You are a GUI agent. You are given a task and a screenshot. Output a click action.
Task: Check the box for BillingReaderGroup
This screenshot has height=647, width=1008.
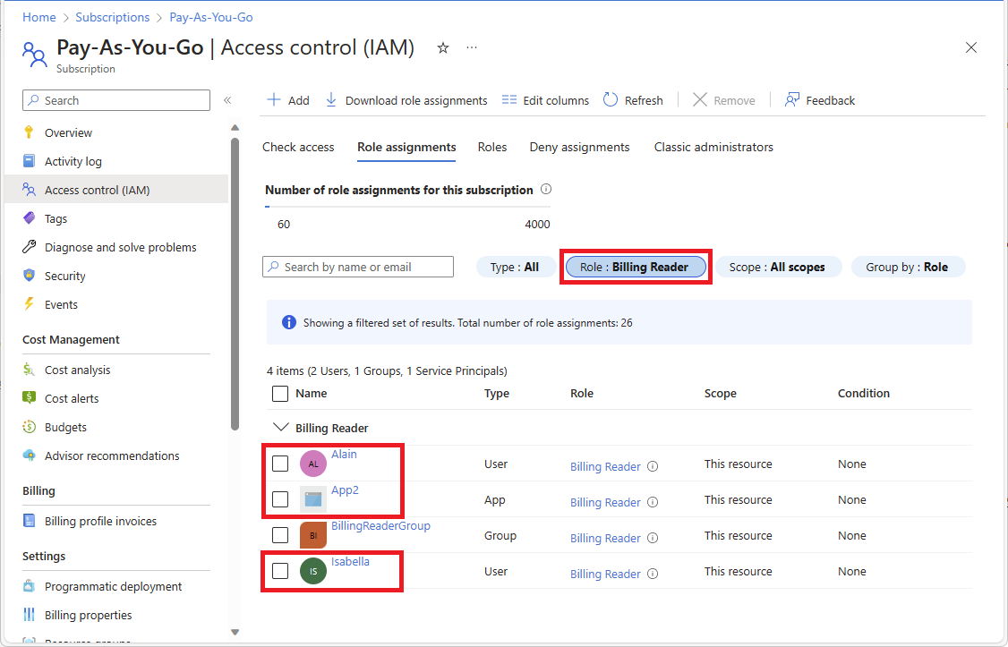pos(279,534)
